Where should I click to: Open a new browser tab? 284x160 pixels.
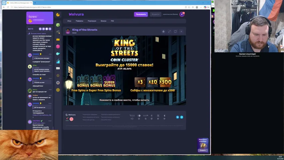(x=35, y=3)
